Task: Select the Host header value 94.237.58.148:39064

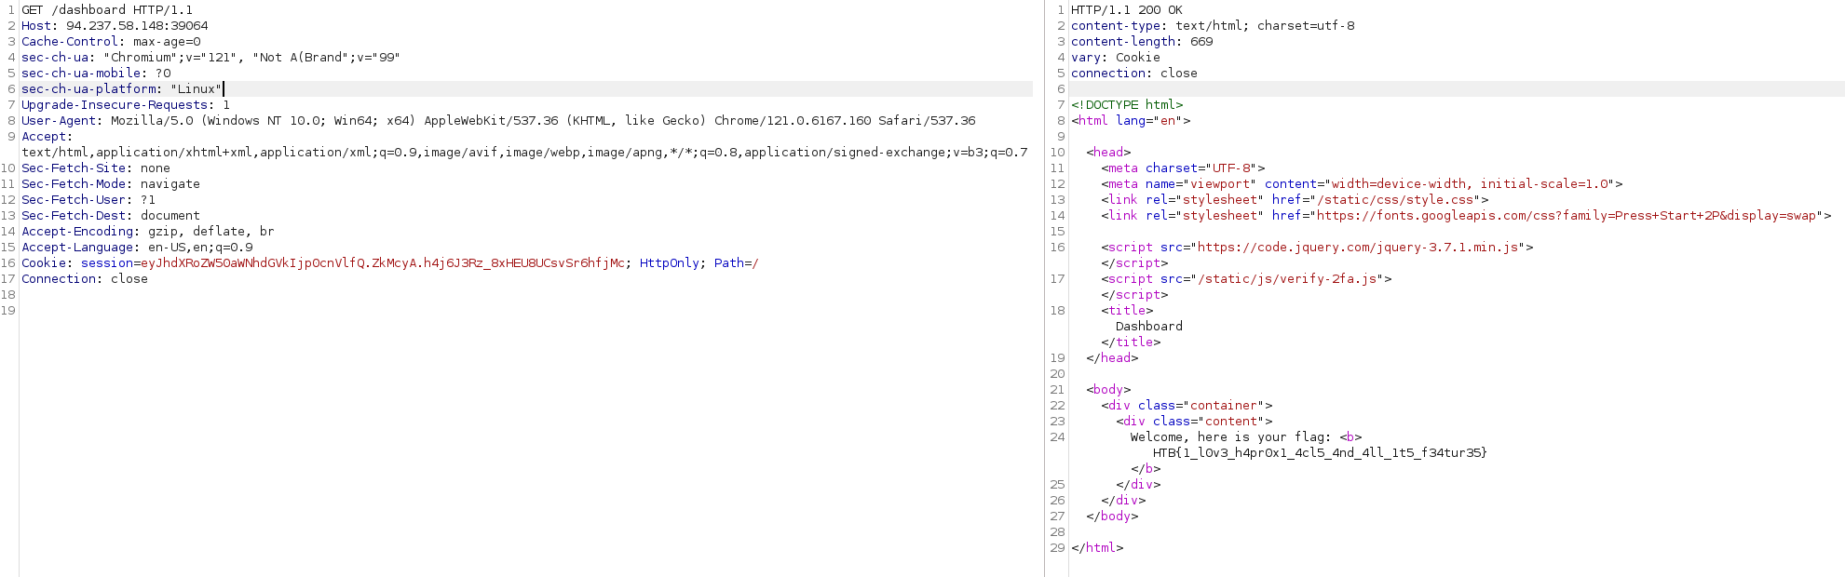Action: (x=137, y=26)
